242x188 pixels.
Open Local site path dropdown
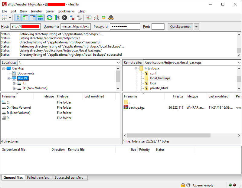118,63
